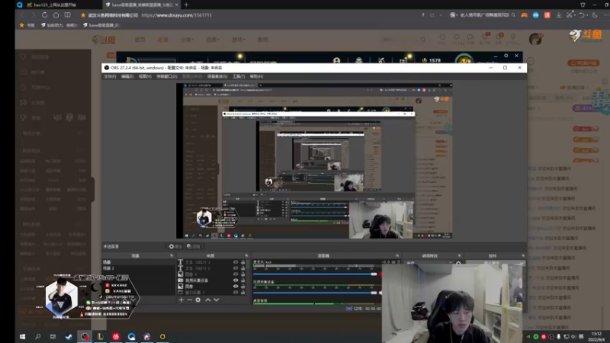Open NetEase Music red taskbar icon
610x343 pixels.
[x=116, y=337]
